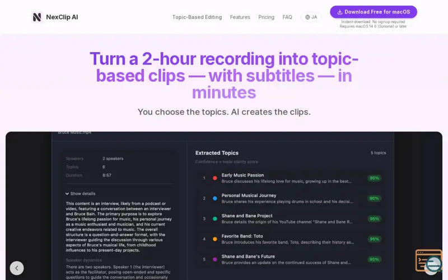Screen dimensions: 448x280
Task: Open the chat widget icon at bottom right
Action: click(x=428, y=260)
